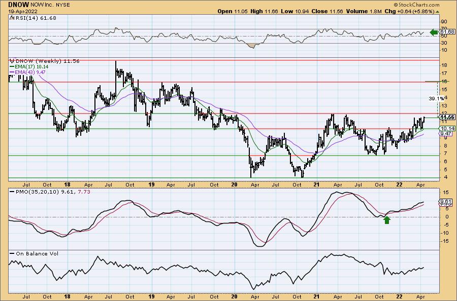
Task: Click the On Balance Vol panel label
Action: coord(34,253)
